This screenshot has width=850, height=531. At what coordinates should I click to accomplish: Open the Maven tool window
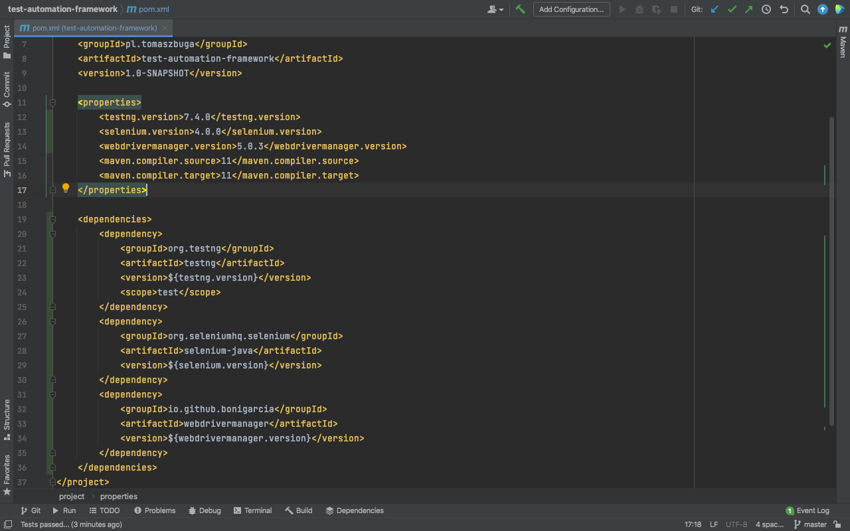[843, 42]
